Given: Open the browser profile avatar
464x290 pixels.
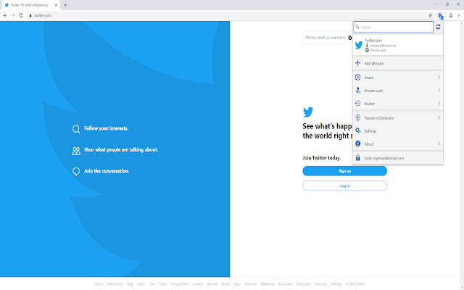Looking at the screenshot, I should pos(451,15).
